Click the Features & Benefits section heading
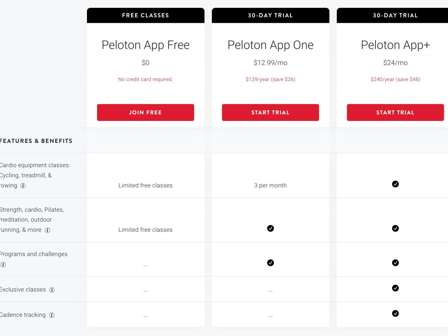The height and width of the screenshot is (336, 448). pos(36,141)
